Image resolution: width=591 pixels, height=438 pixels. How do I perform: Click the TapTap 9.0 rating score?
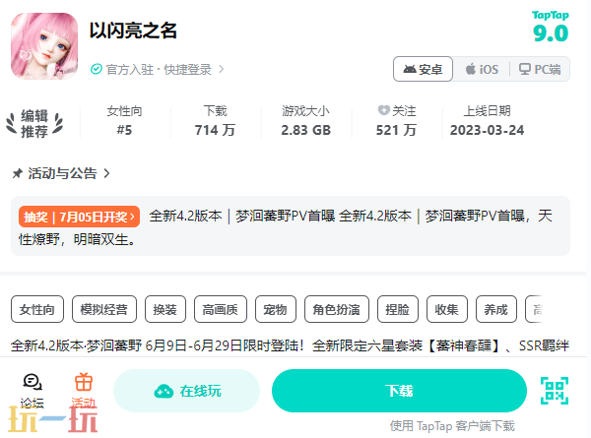[x=551, y=33]
